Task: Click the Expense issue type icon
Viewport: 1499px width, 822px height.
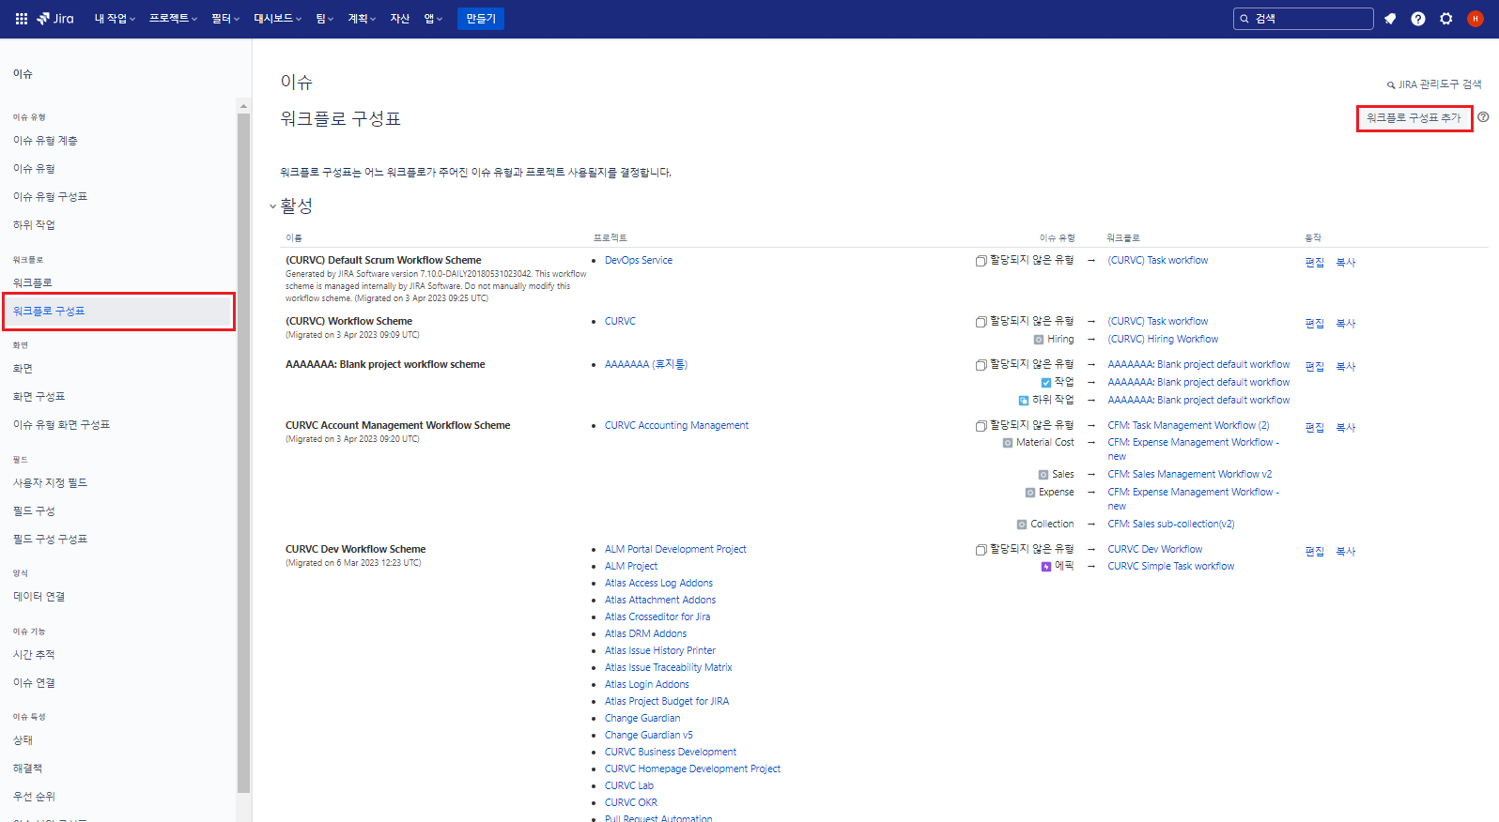Action: 1030,493
